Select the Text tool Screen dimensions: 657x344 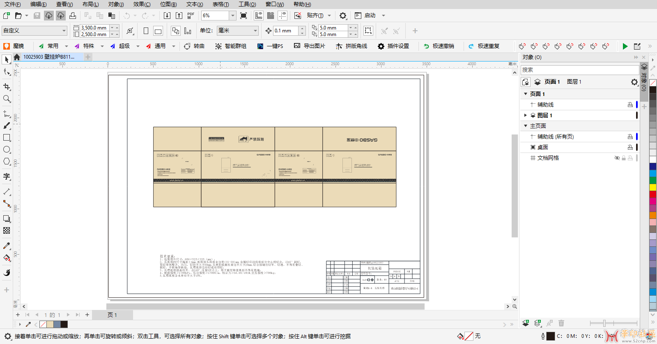[x=7, y=176]
